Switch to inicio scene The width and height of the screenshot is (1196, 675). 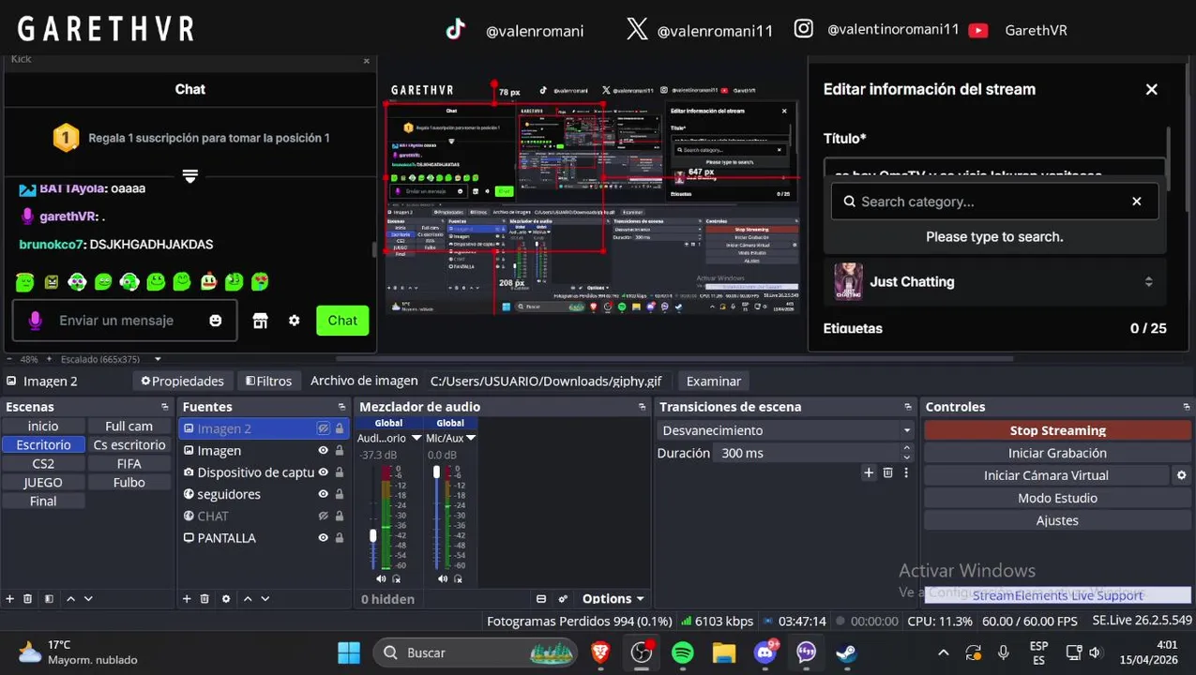point(43,426)
